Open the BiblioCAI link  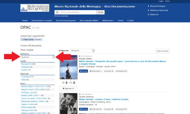pos(154,14)
